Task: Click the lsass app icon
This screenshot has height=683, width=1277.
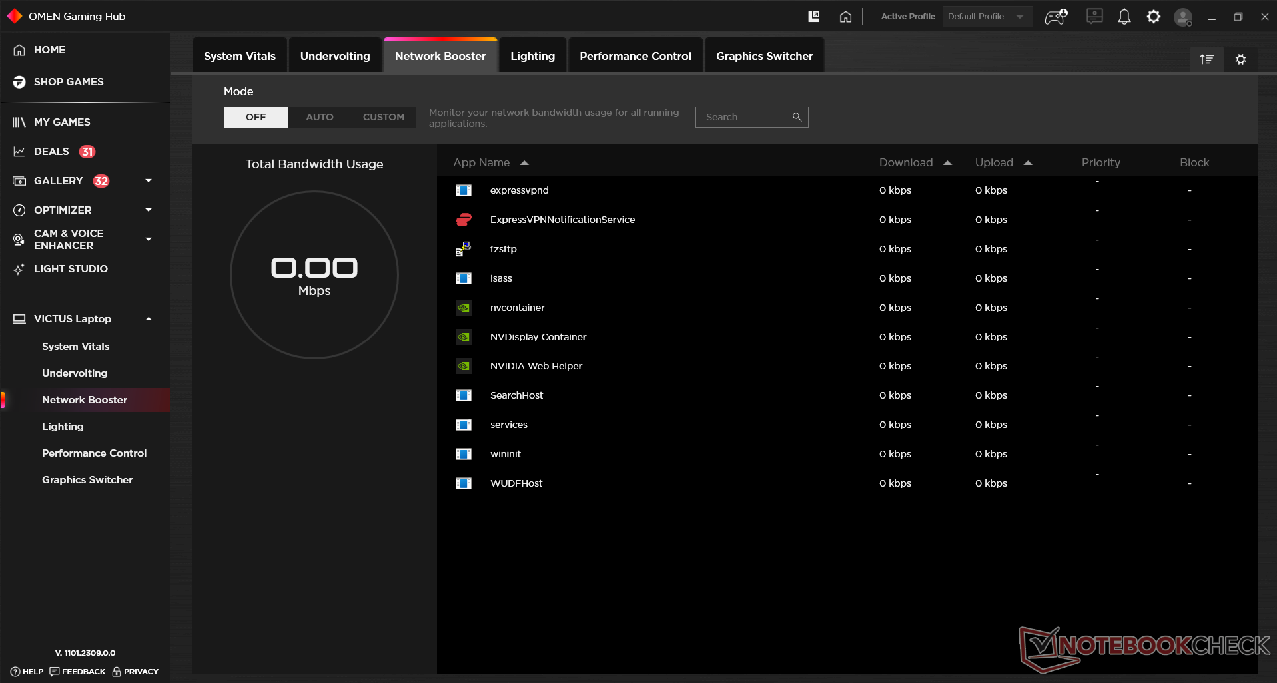Action: [x=464, y=278]
